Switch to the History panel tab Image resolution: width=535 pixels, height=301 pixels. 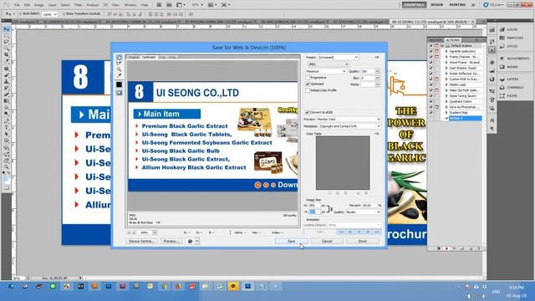click(435, 40)
